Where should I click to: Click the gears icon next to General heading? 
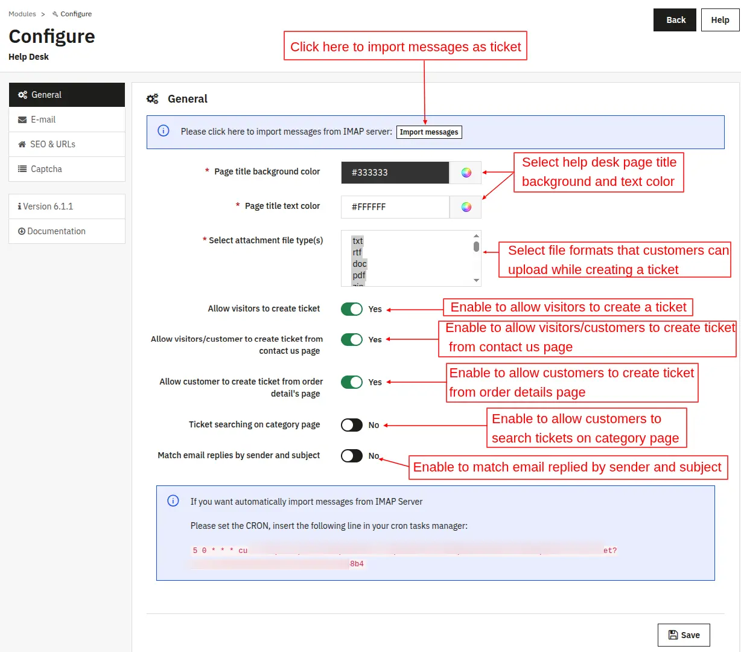(x=153, y=99)
